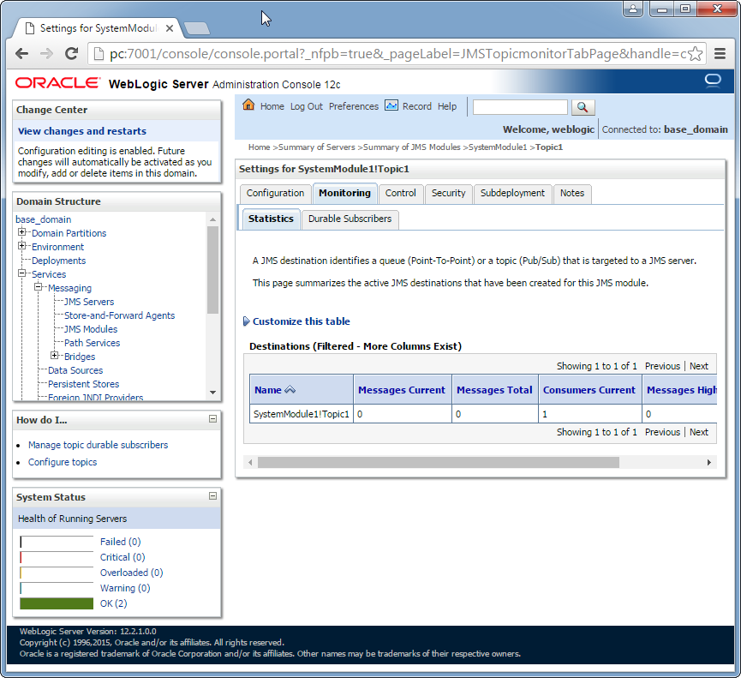741x678 pixels.
Task: Expand Environment tree node
Action: [21, 246]
